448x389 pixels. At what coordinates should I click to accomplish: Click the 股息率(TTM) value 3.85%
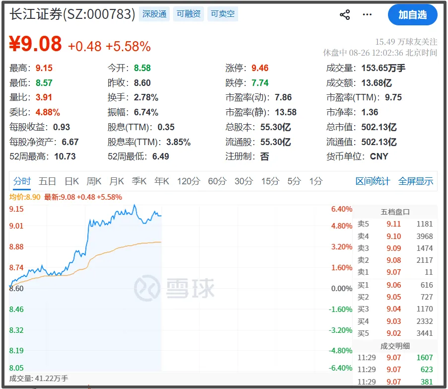[178, 142]
